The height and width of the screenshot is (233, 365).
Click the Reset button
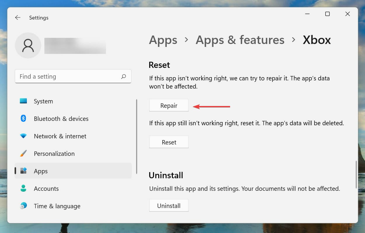pos(169,142)
